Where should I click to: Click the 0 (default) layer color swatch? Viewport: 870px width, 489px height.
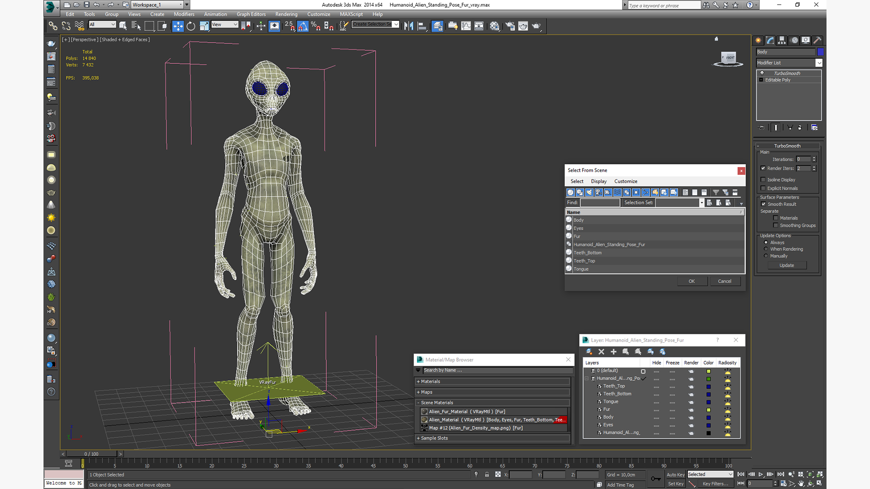[x=709, y=371]
